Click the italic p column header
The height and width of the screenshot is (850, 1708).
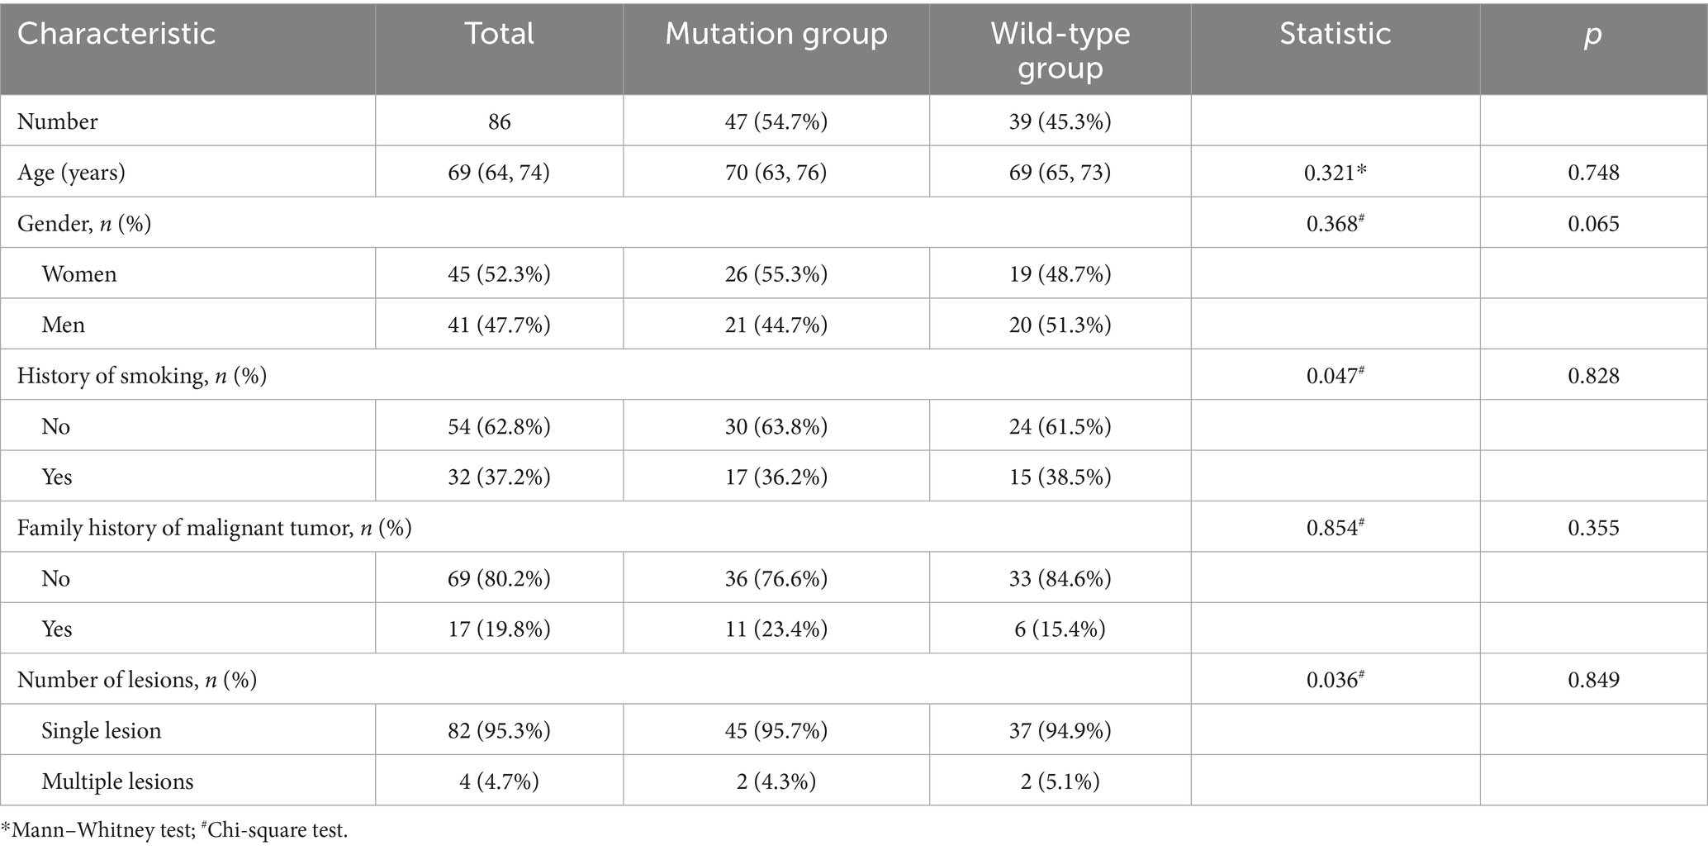[1592, 34]
